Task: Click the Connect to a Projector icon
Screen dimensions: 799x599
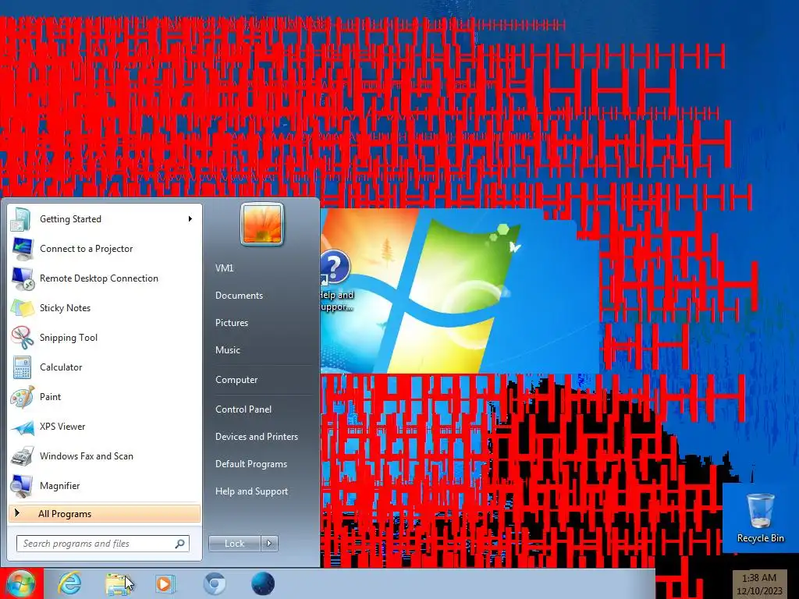Action: (x=22, y=249)
